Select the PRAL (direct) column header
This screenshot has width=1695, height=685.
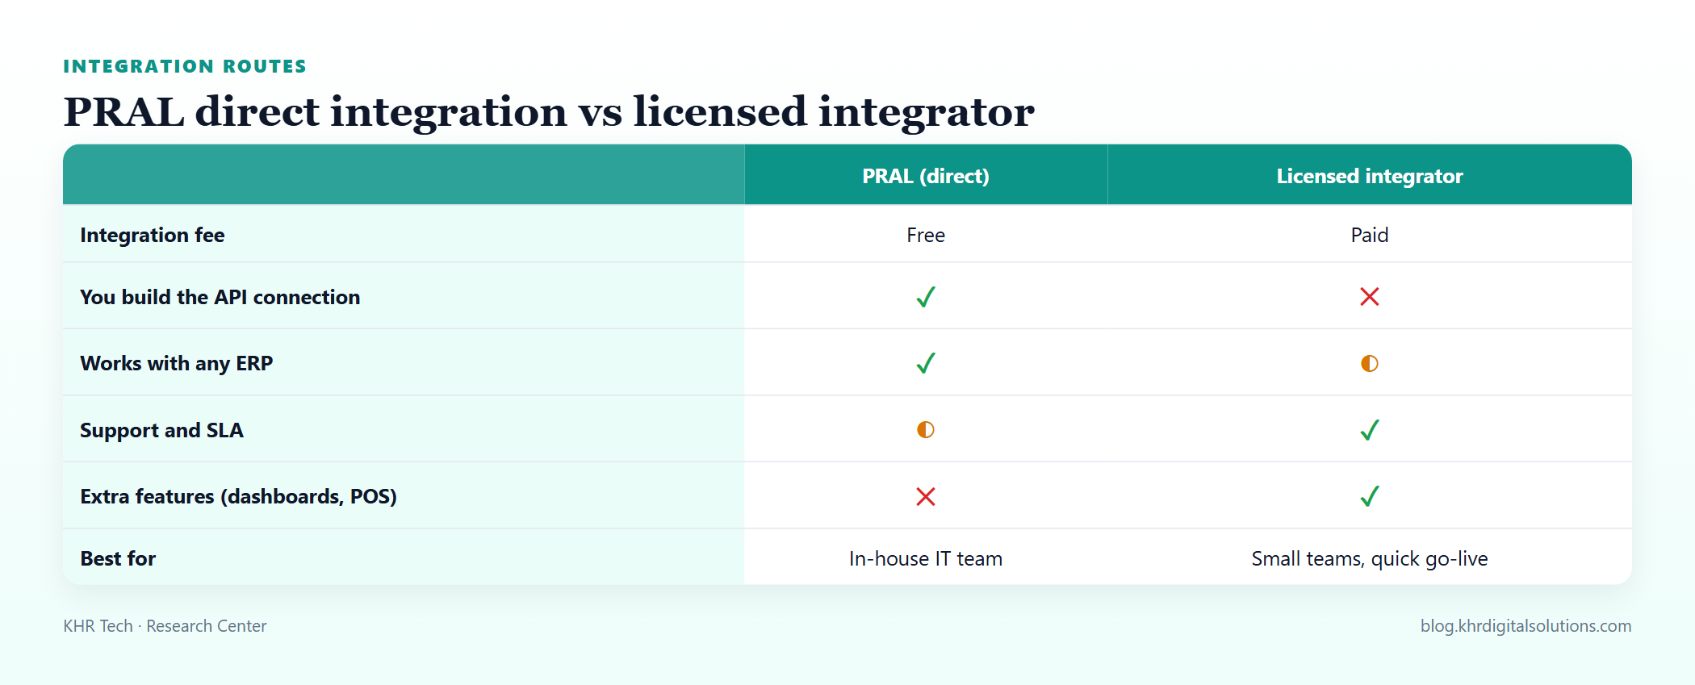coord(926,176)
